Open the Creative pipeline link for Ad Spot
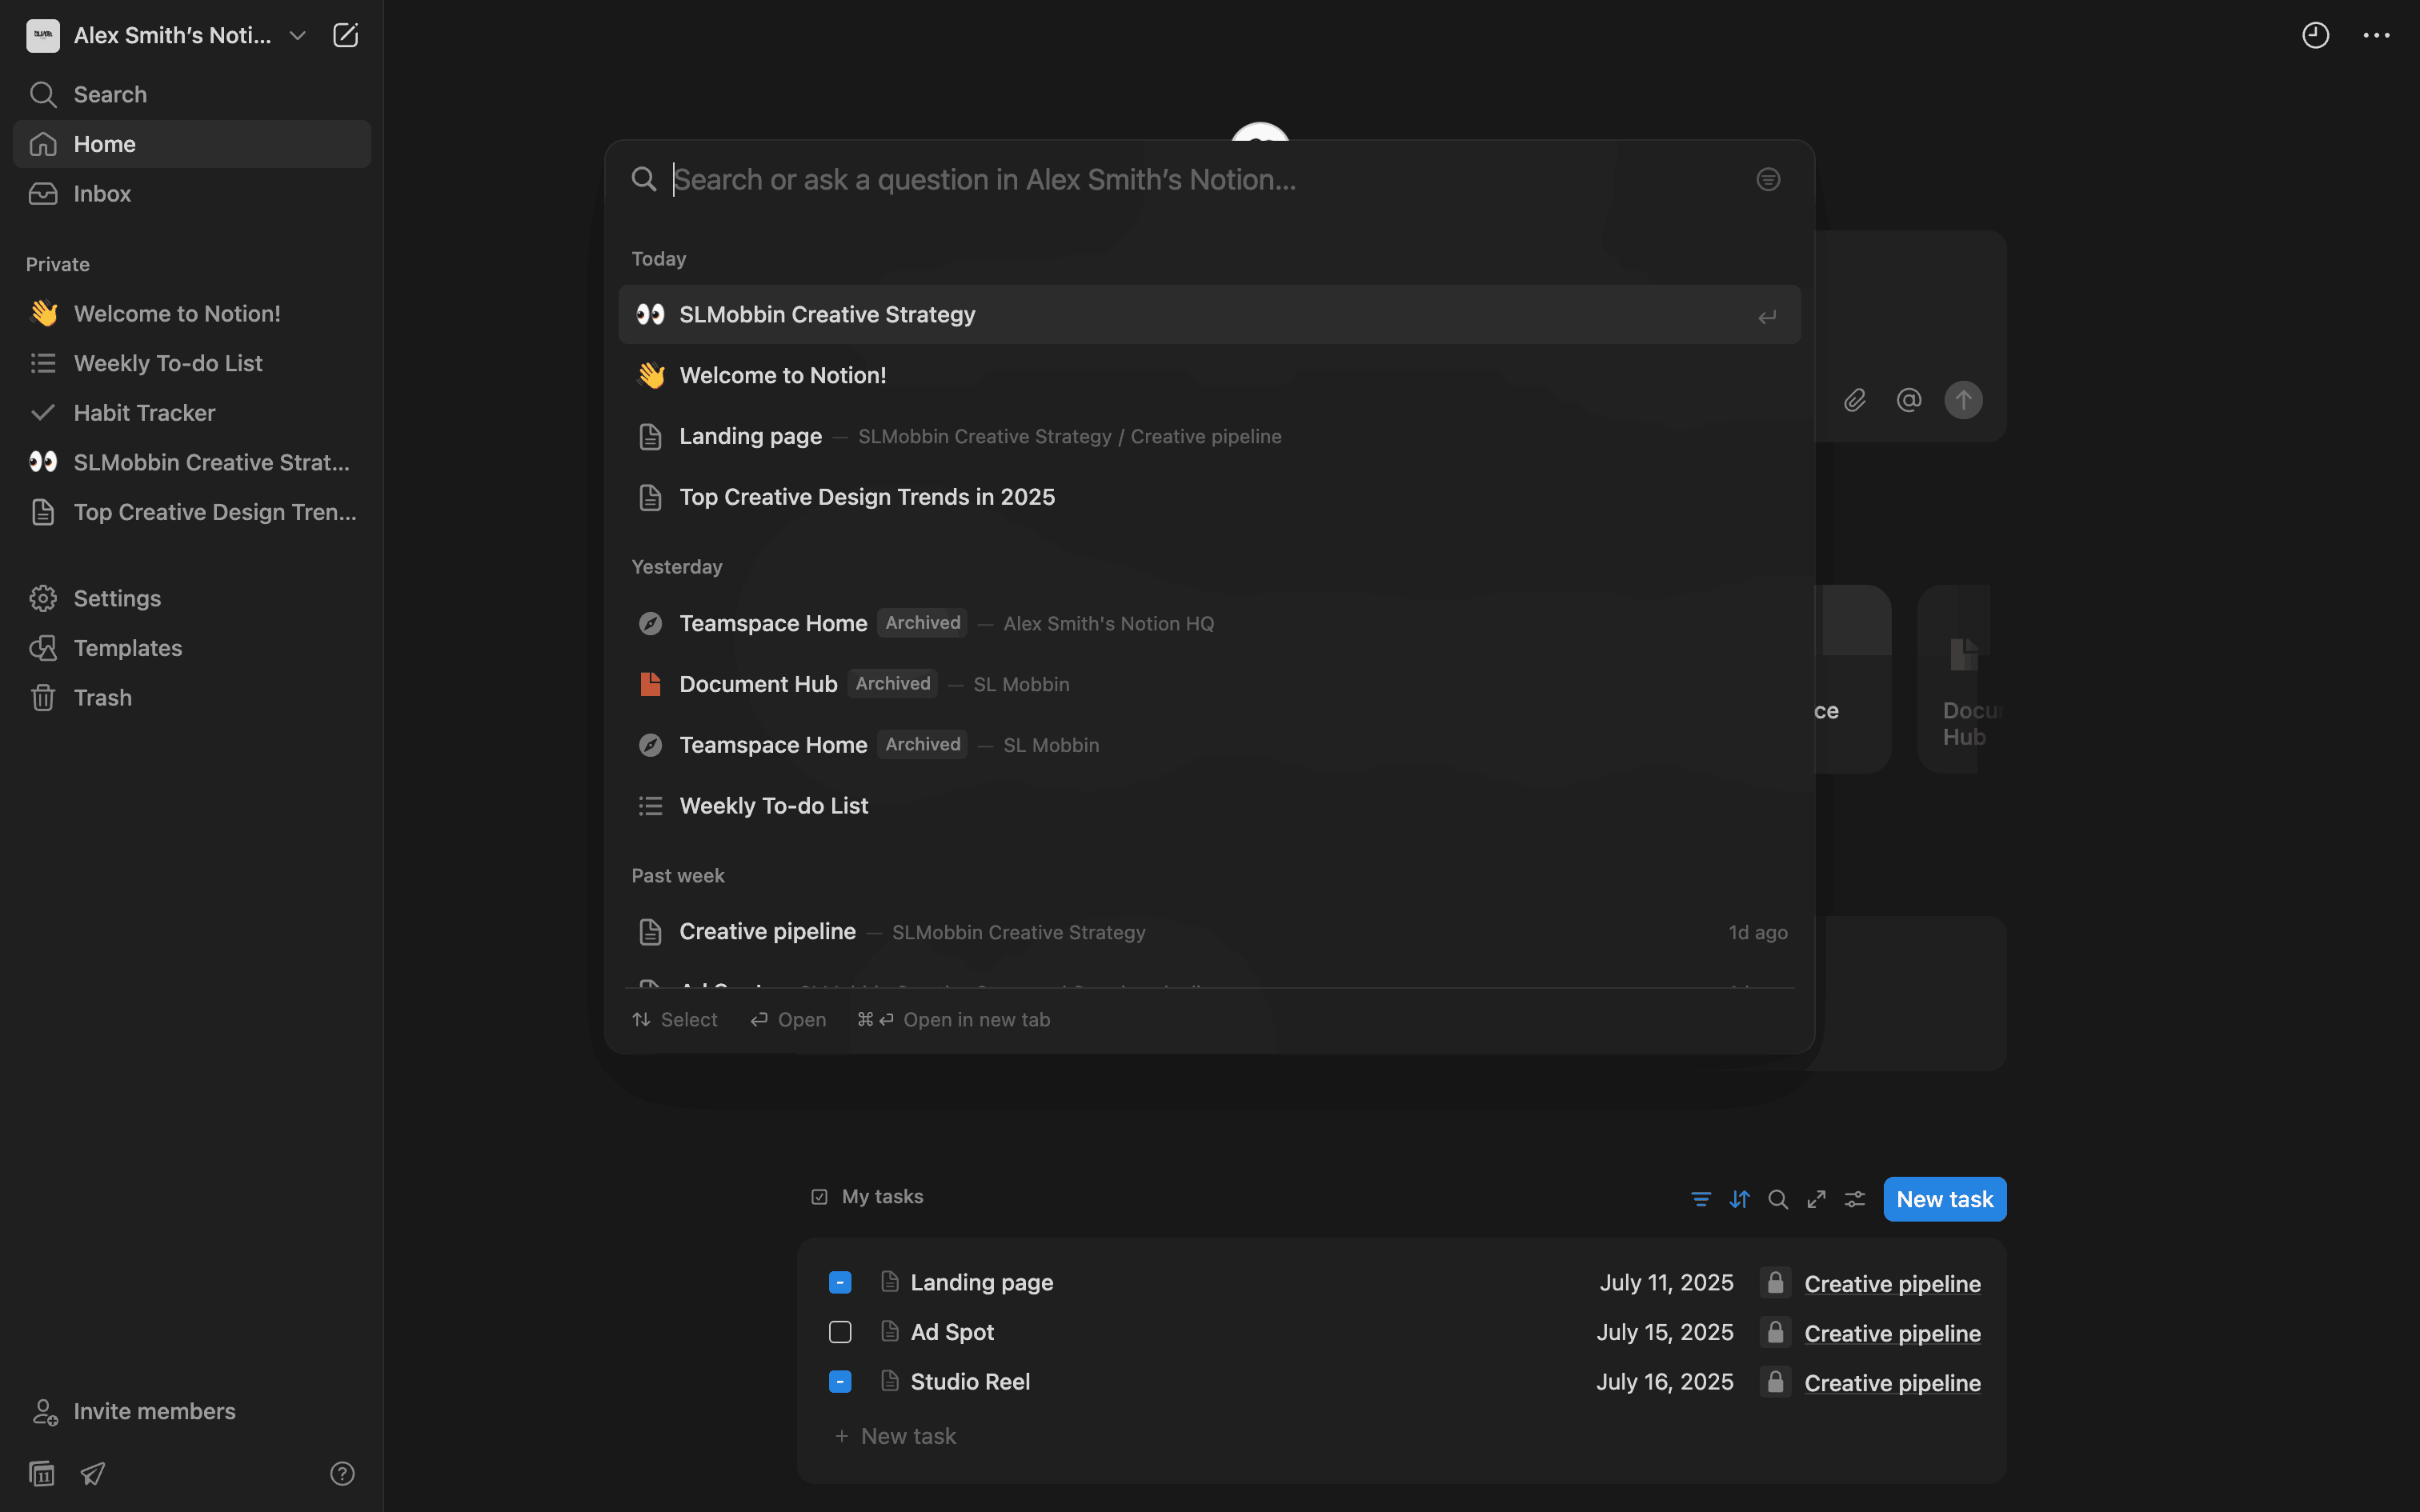 pos(1892,1334)
